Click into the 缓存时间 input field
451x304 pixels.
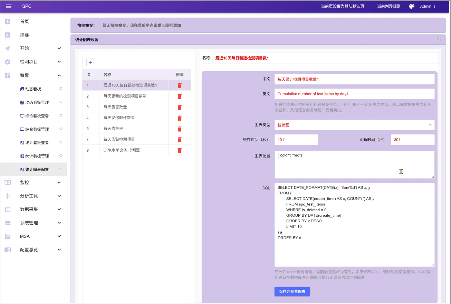[296, 140]
